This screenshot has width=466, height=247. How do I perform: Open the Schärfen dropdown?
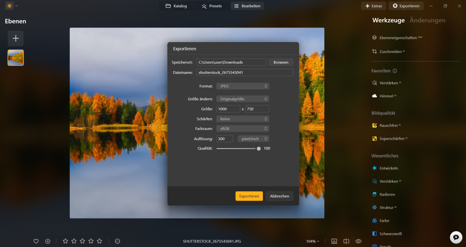[x=243, y=119]
